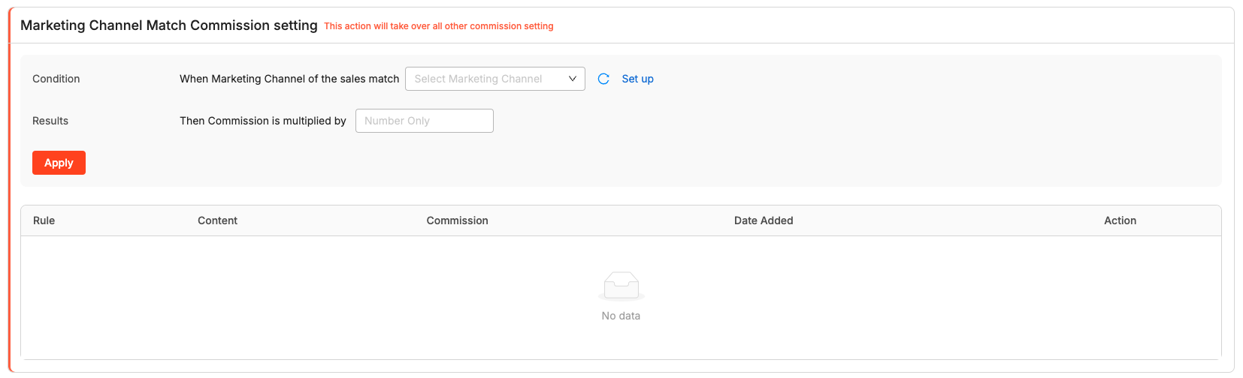This screenshot has width=1243, height=378.
Task: Focus the Number Only multiplier field
Action: click(424, 121)
